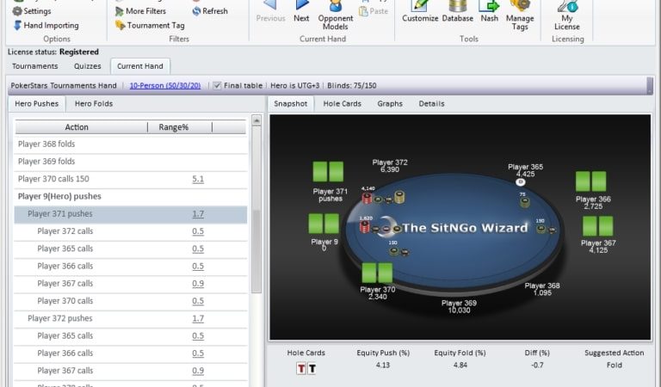Select the Player 9(Hero) pushes row
Viewport: 661px width, 387px height.
coord(131,196)
